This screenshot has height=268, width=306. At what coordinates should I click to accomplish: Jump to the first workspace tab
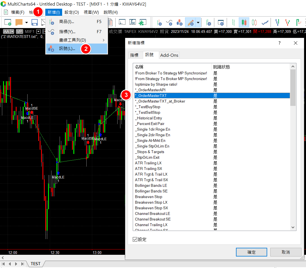pyautogui.click(x=3, y=264)
